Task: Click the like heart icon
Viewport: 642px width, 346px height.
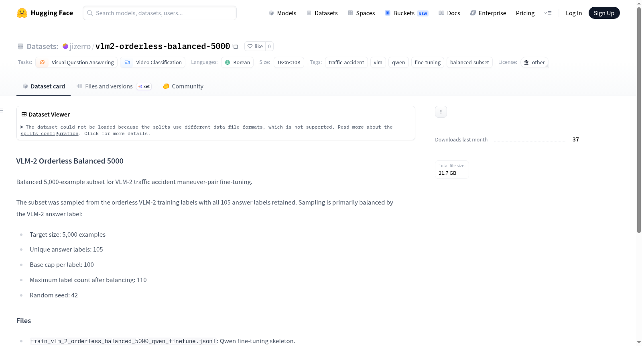Action: pos(250,46)
